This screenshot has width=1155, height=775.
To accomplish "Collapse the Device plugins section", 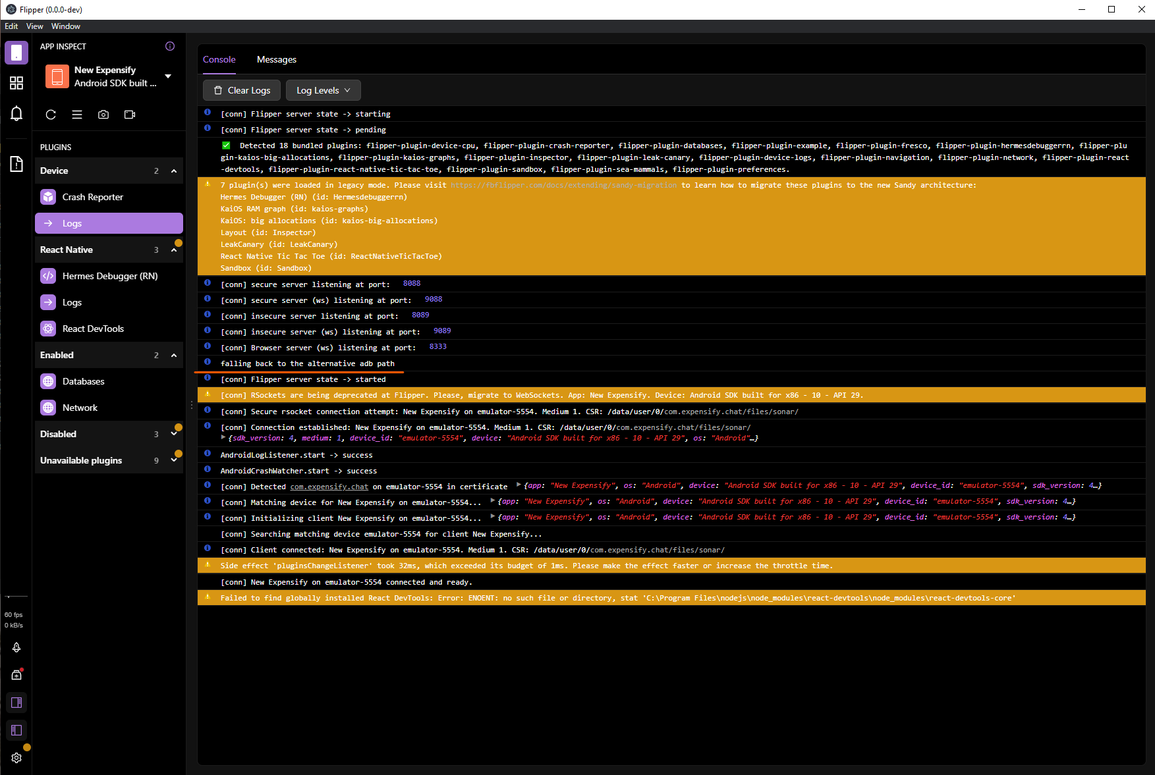I will (109, 171).
